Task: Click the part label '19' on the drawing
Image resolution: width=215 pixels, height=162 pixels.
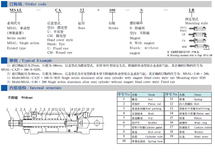Action: click(93, 109)
